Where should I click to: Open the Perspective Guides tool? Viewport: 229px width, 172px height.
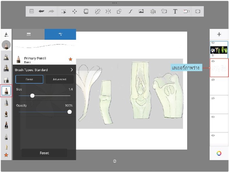[153, 11]
